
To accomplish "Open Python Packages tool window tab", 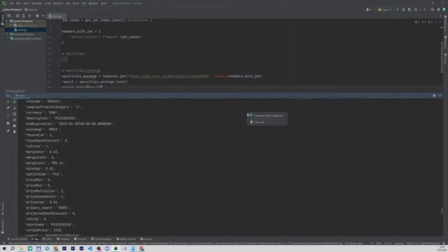I will 101,239.
